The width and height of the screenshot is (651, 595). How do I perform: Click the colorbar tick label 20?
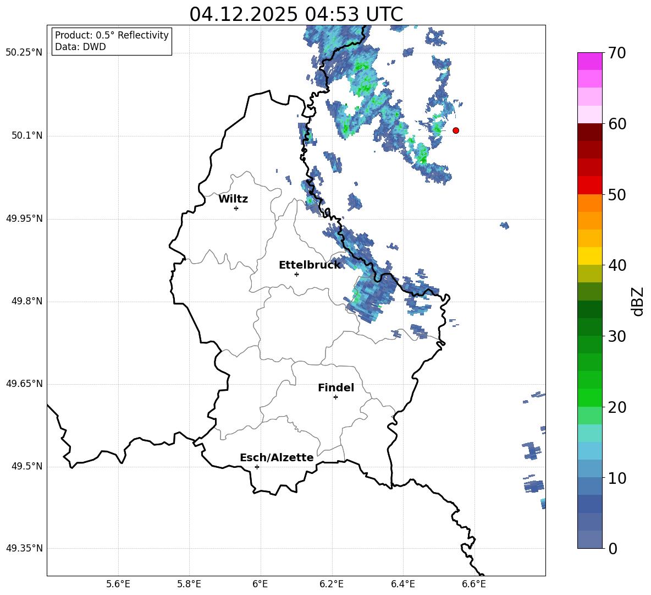[616, 407]
